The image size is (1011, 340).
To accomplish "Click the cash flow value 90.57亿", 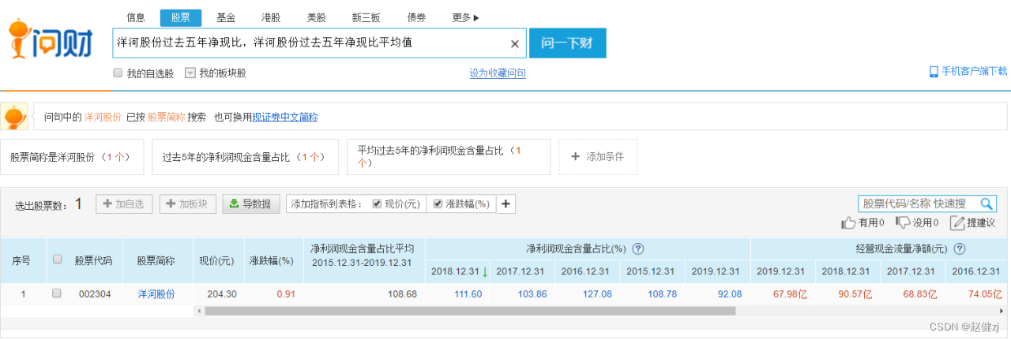I will click(853, 293).
